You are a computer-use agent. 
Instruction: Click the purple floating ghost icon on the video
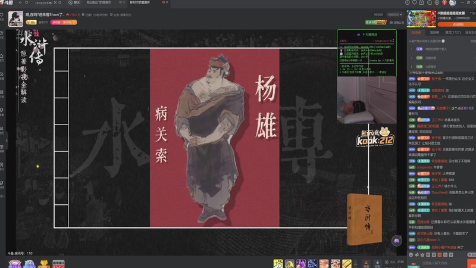tap(396, 241)
